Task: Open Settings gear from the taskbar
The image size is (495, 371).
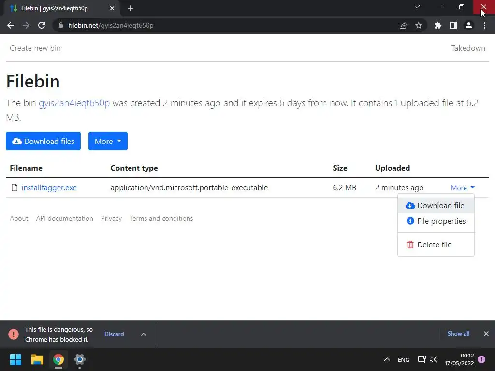Action: (x=80, y=359)
